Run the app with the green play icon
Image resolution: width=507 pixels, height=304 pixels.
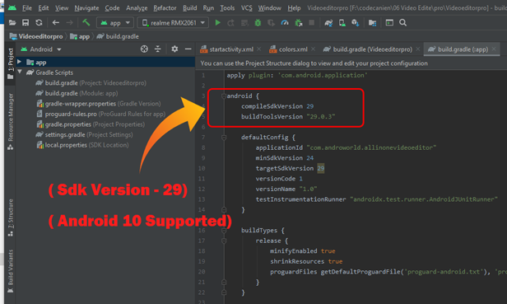tap(218, 23)
